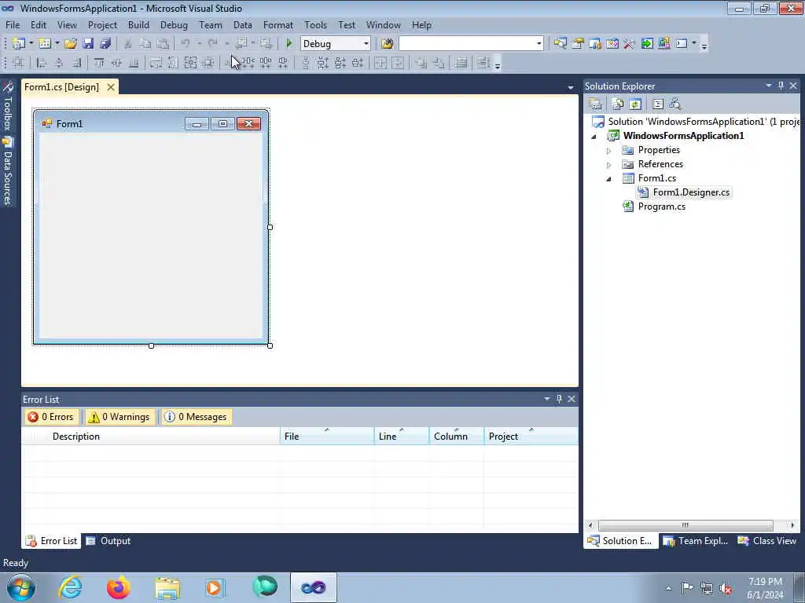Click the Bring to Front icon
This screenshot has height=603, width=805.
tap(421, 63)
